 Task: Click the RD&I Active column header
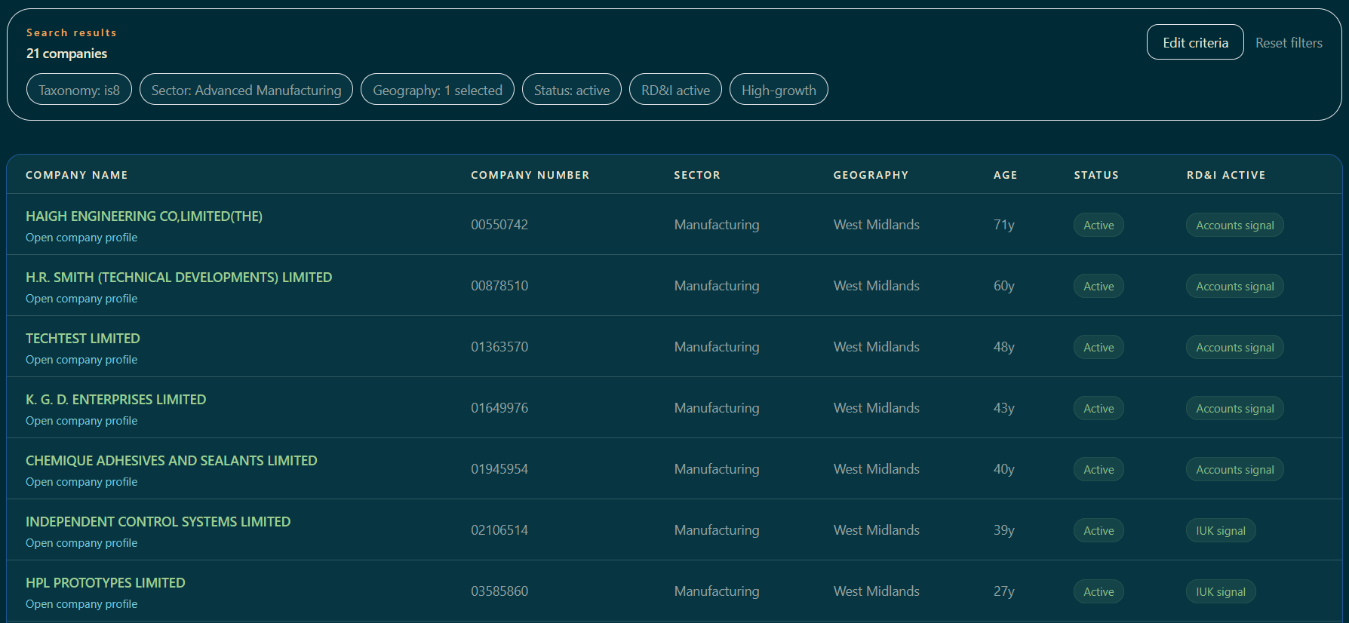[x=1226, y=175]
